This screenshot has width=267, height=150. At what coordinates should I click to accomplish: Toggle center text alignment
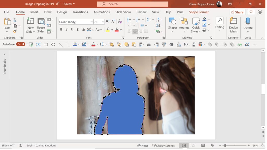135,31
